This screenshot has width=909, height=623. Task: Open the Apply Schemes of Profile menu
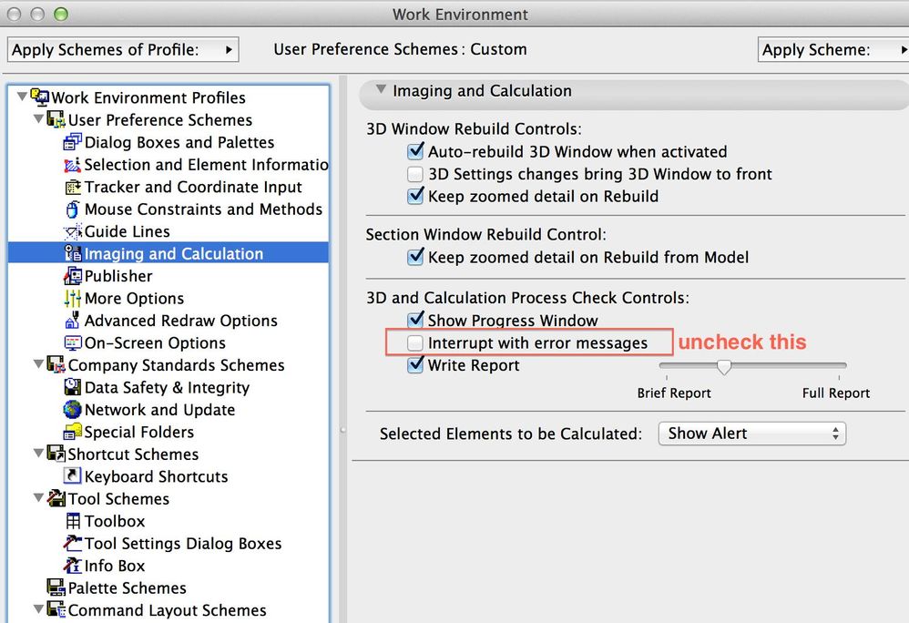coord(123,49)
